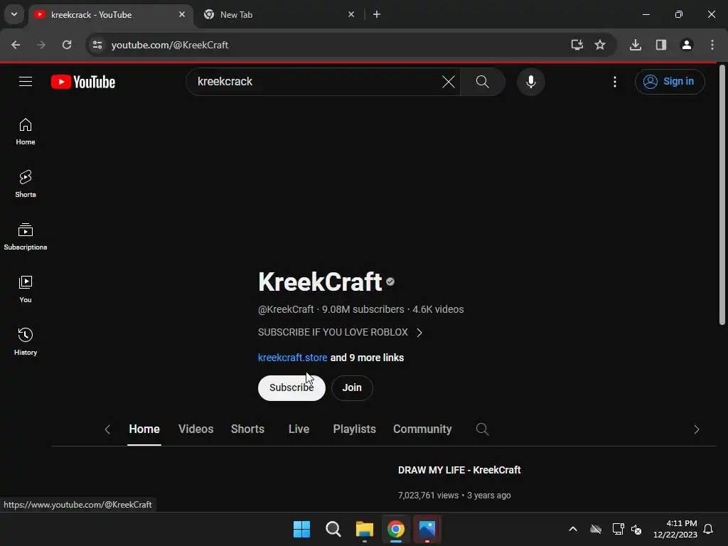This screenshot has width=728, height=546.
Task: Move channel tabs left with chevron
Action: tap(107, 429)
